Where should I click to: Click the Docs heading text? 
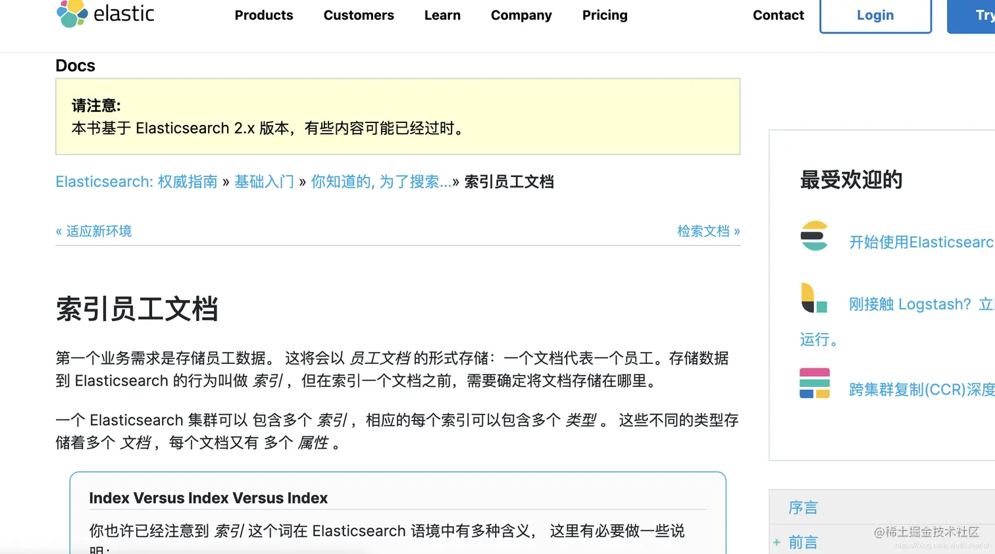pyautogui.click(x=75, y=66)
